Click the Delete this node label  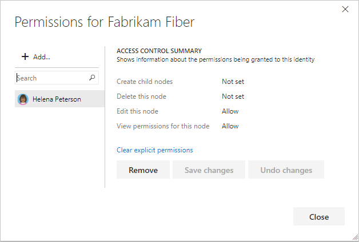[x=141, y=96]
